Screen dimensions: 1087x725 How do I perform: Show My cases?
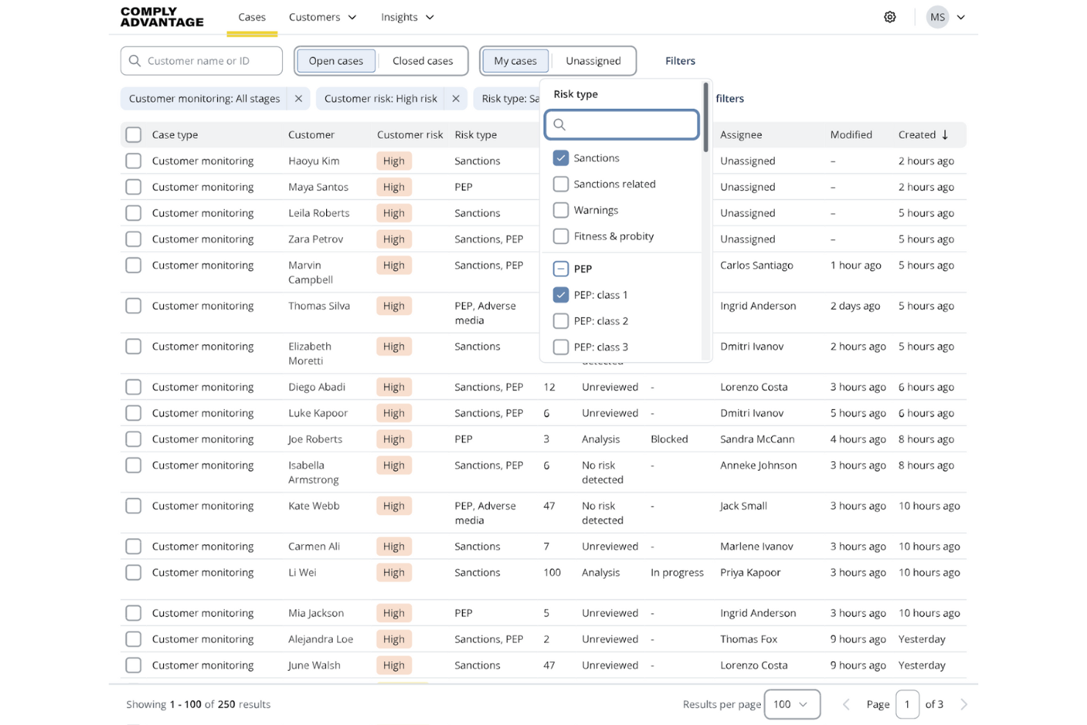515,61
